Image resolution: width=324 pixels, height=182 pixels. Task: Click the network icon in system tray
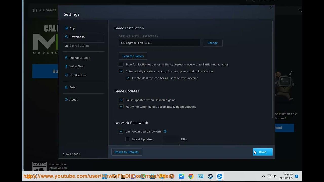(x=269, y=176)
